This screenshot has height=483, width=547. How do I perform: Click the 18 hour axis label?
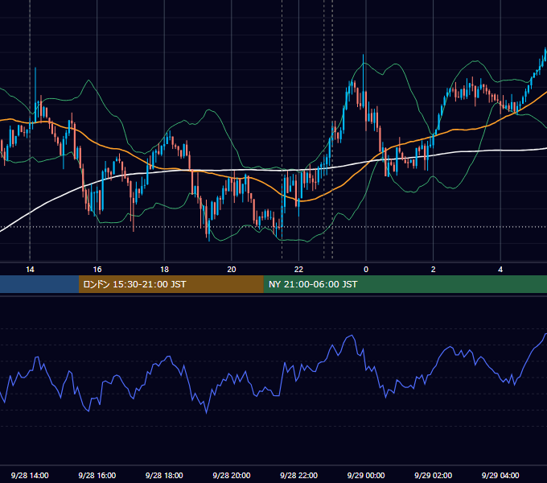coord(164,270)
